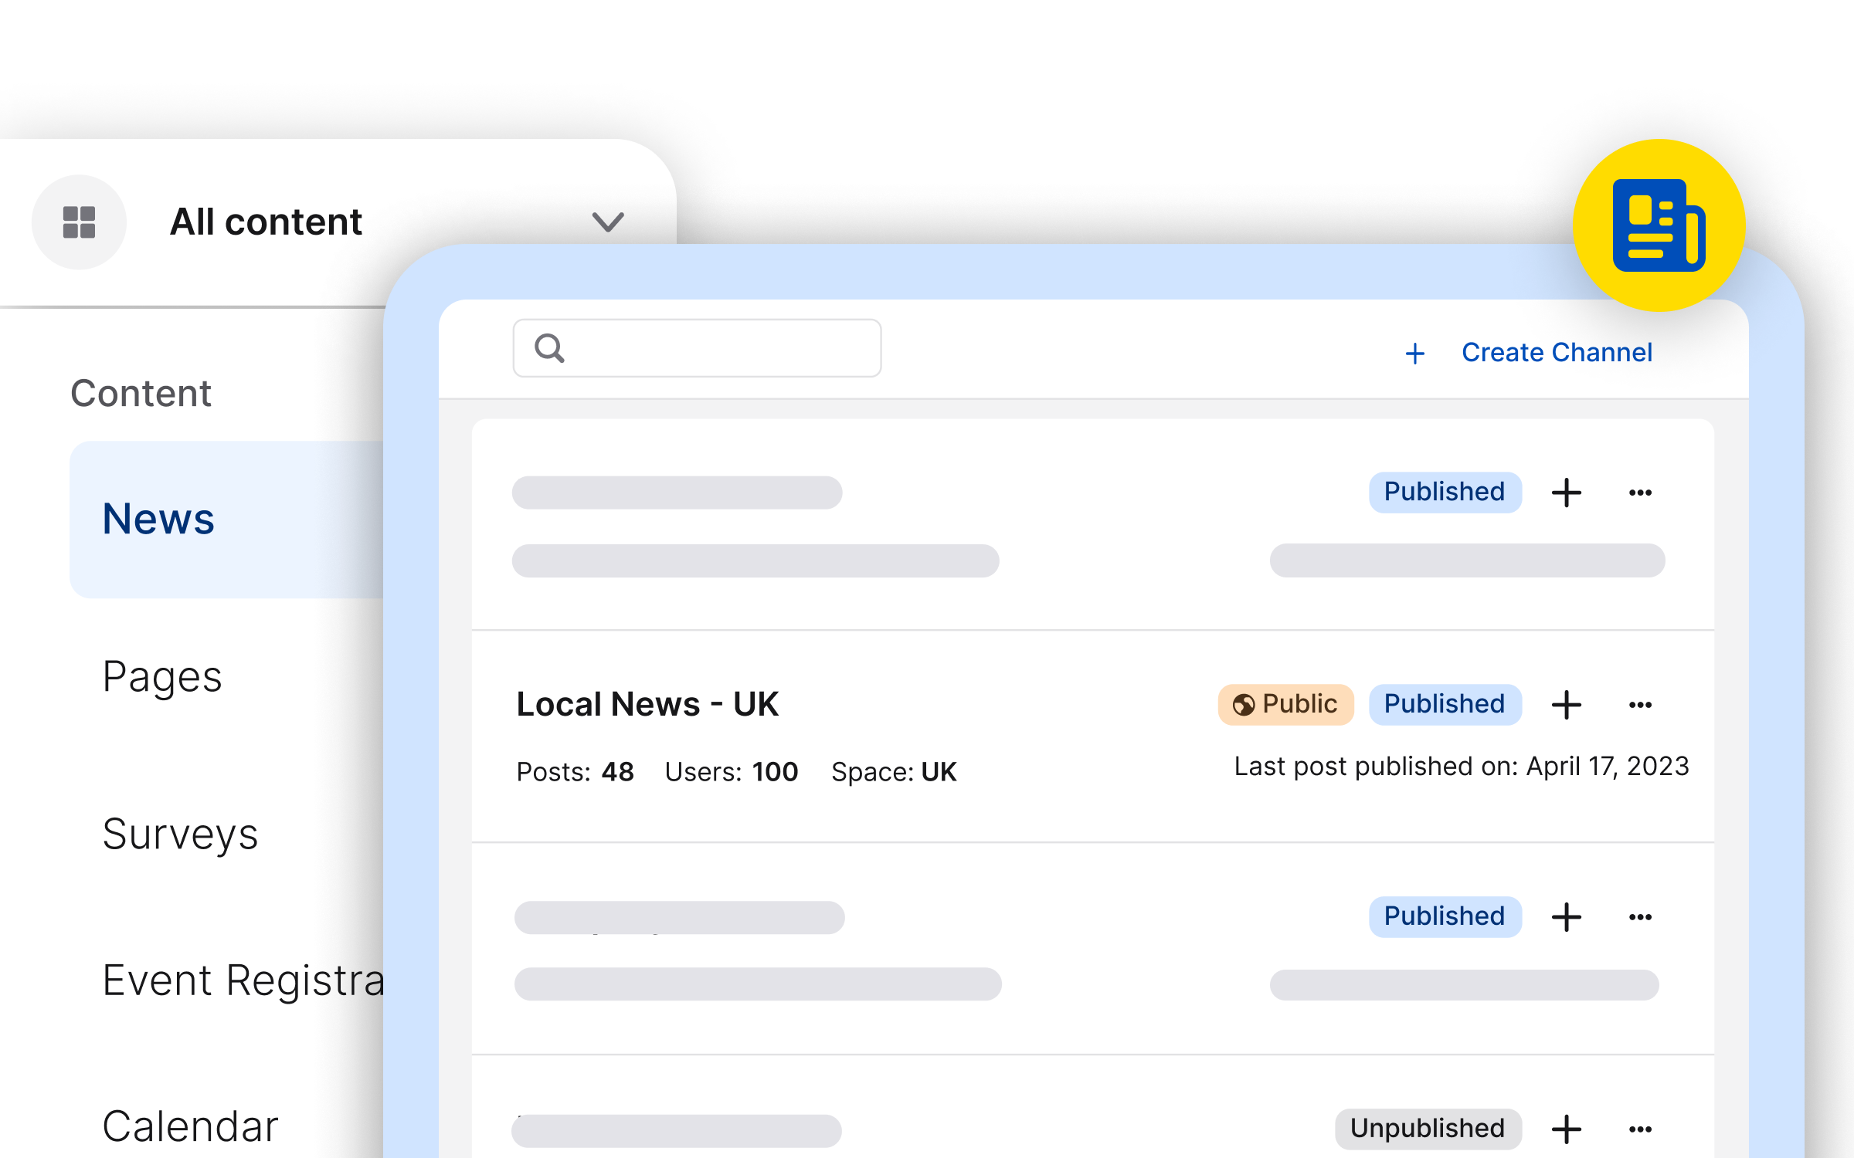Viewport: 1854px width, 1158px height.
Task: Click the yellow news badge icon
Action: 1659,225
